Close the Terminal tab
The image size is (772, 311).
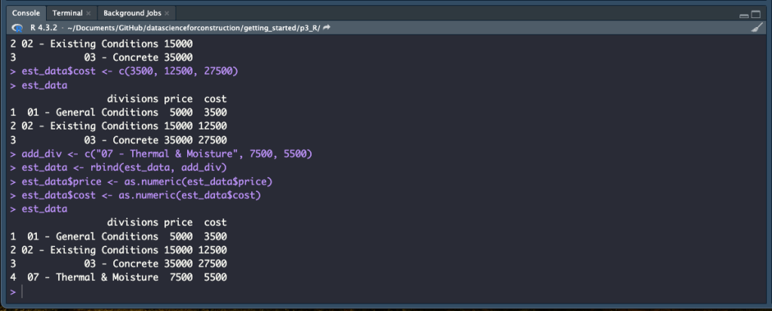88,14
